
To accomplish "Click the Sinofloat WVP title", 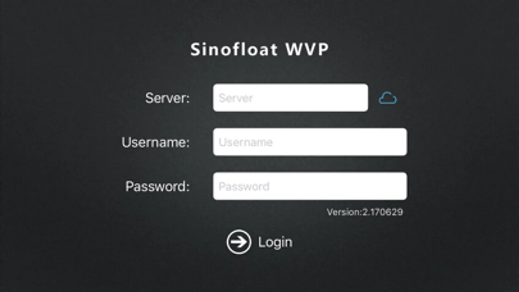I will tap(259, 50).
